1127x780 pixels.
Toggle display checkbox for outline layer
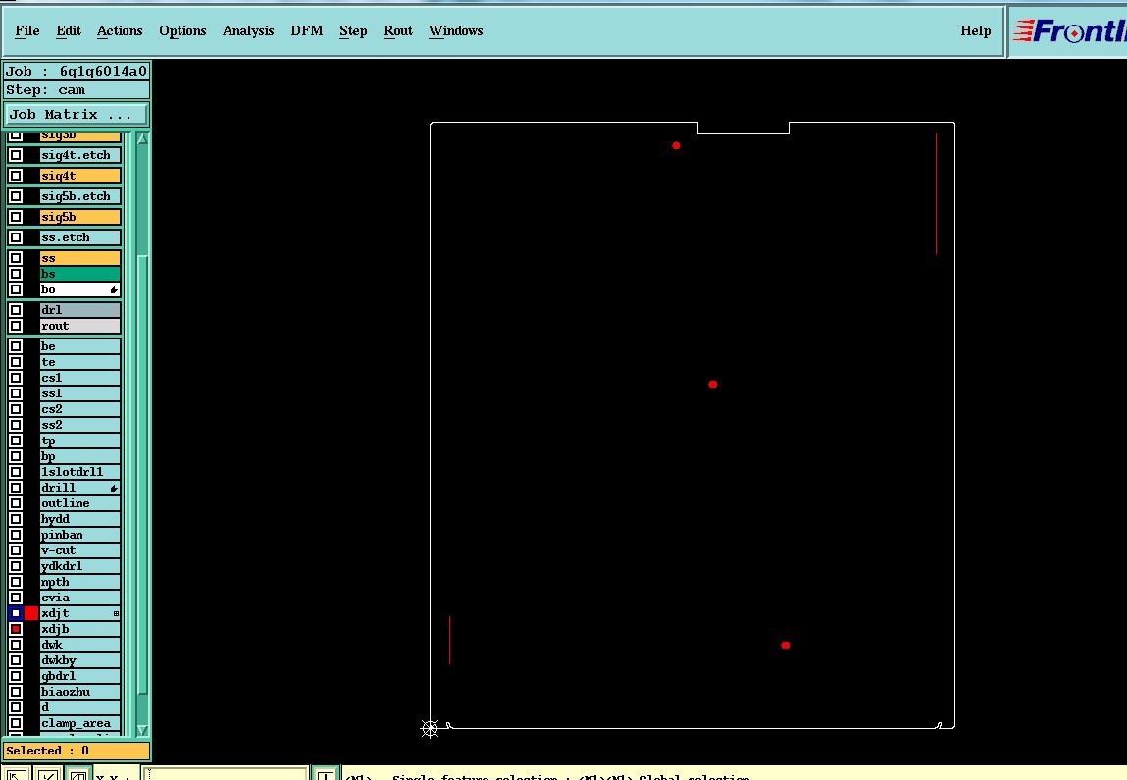(x=15, y=503)
